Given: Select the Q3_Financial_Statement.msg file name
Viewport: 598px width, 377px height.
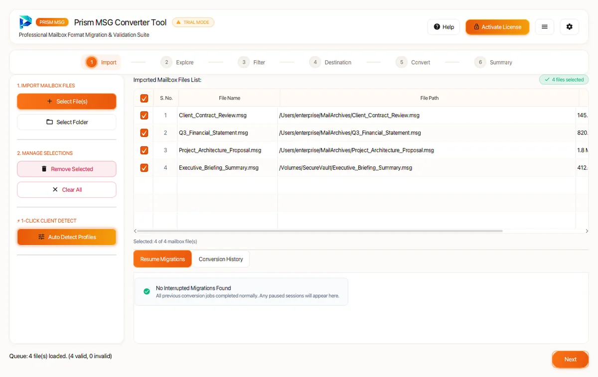Looking at the screenshot, I should 213,133.
